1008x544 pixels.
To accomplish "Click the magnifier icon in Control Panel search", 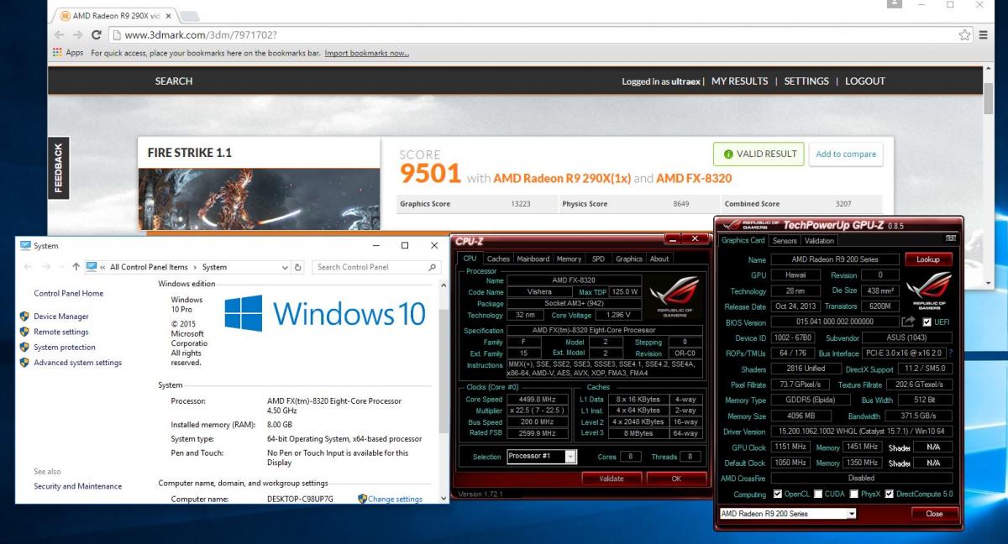I will pyautogui.click(x=433, y=267).
